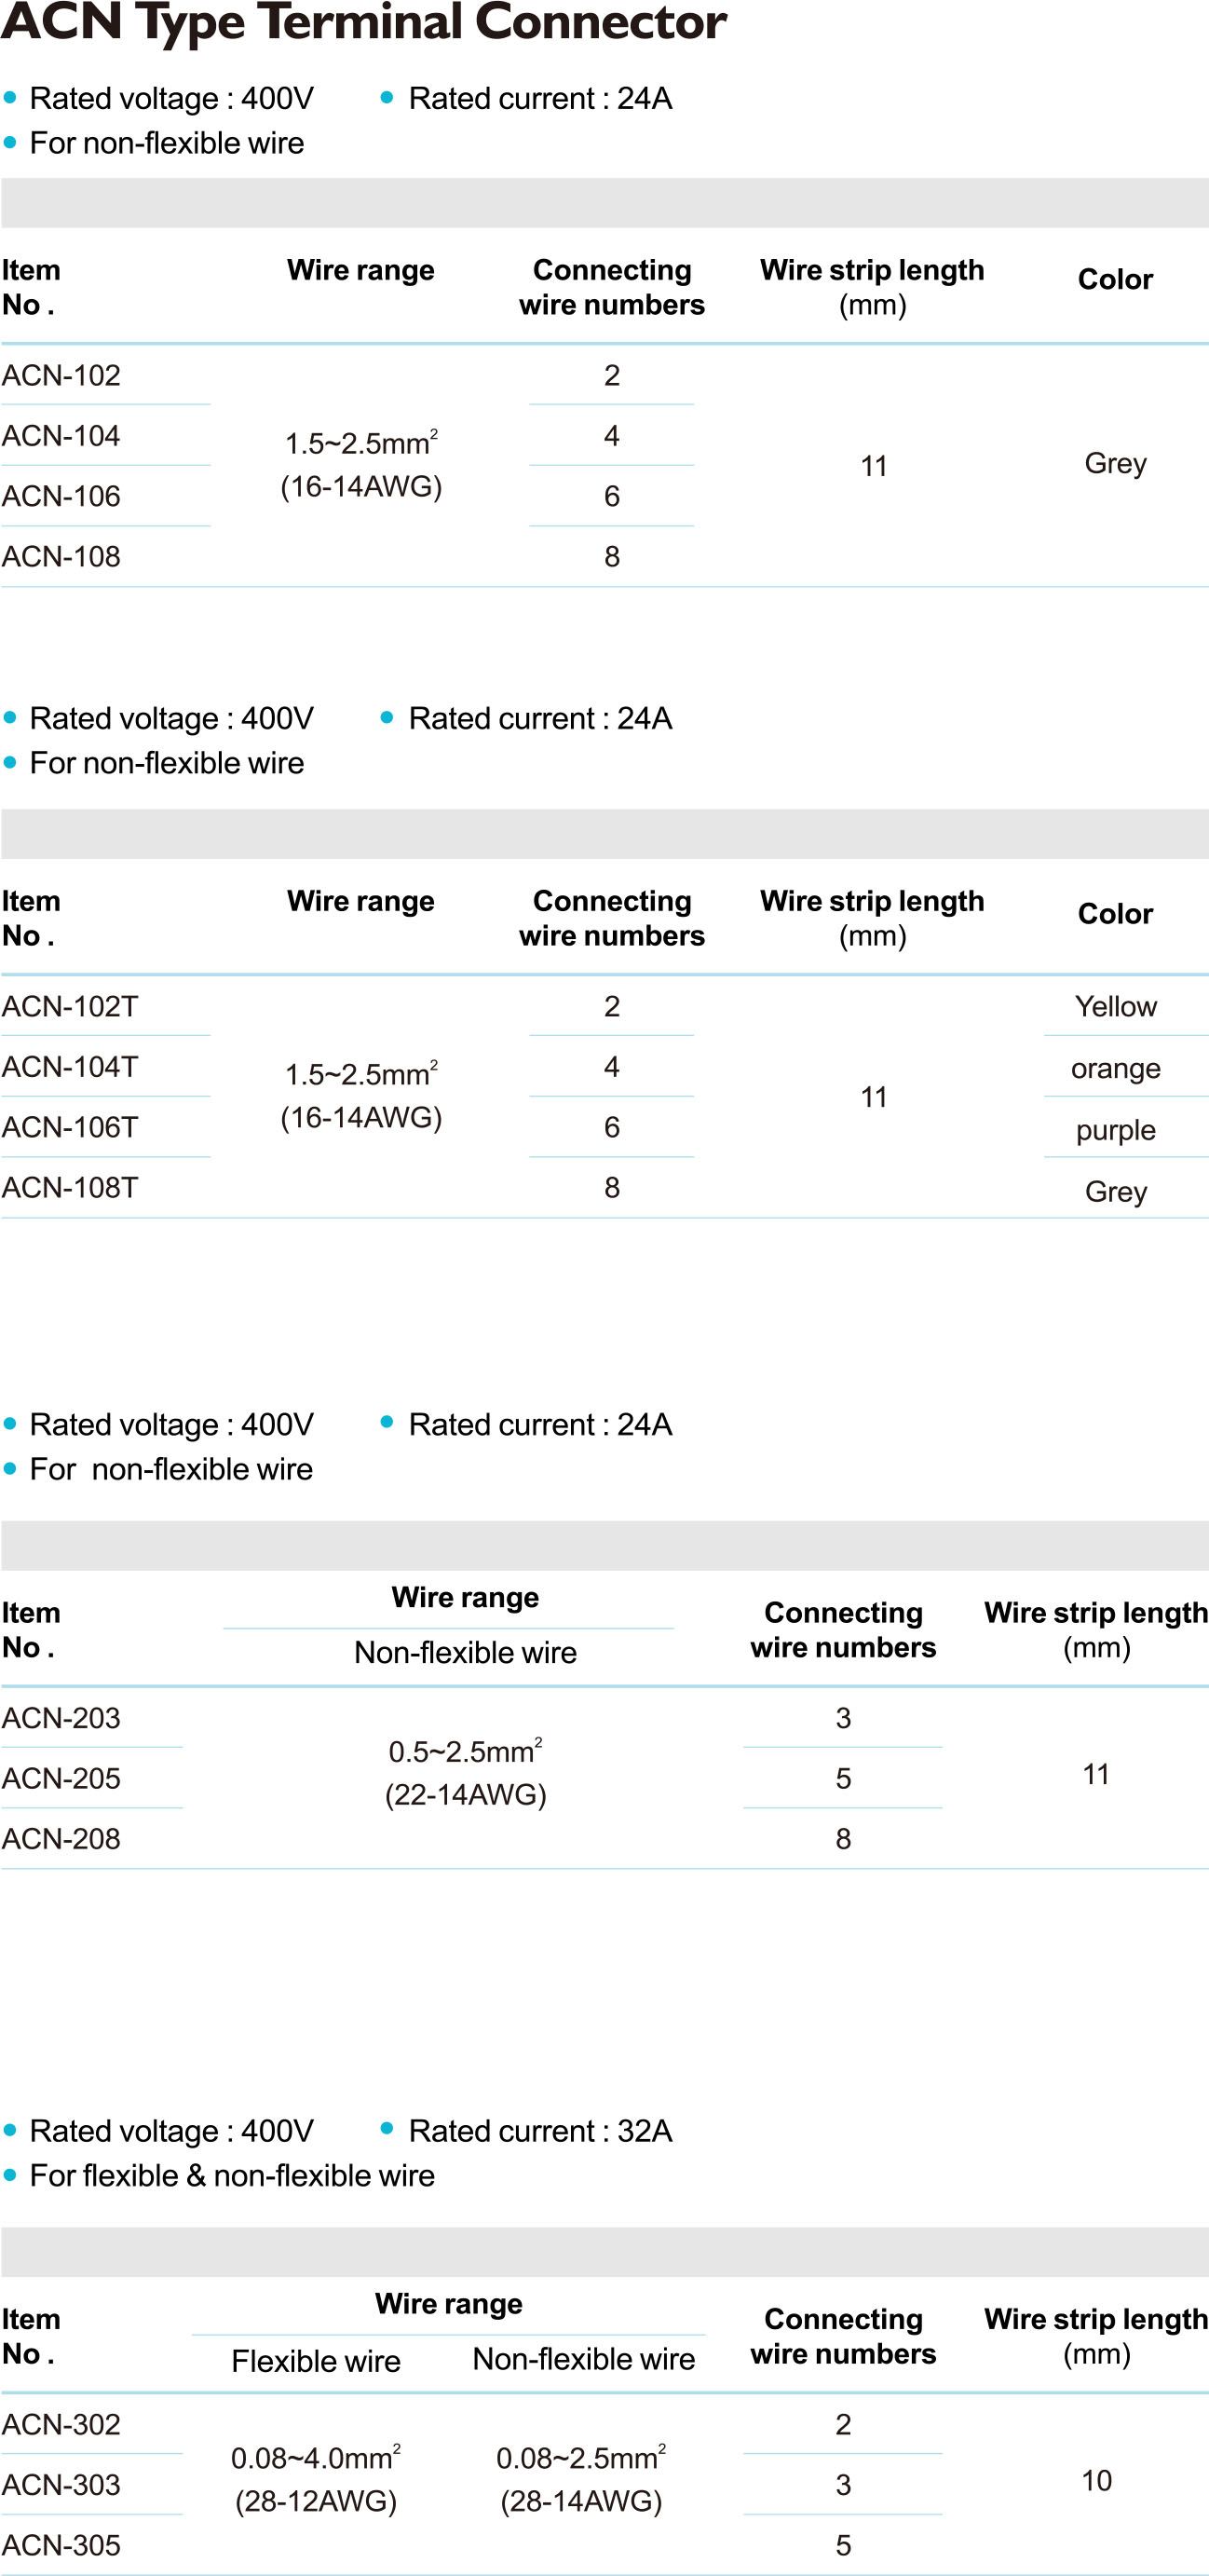Select item ACN-108T
This screenshot has height=2576, width=1209.
coord(70,1187)
